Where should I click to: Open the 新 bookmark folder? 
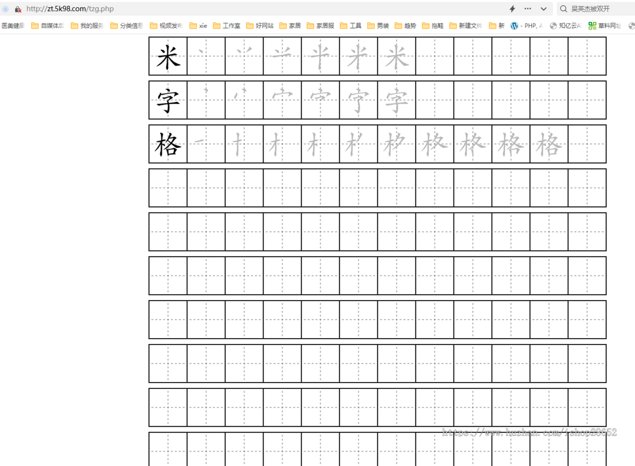pos(497,25)
